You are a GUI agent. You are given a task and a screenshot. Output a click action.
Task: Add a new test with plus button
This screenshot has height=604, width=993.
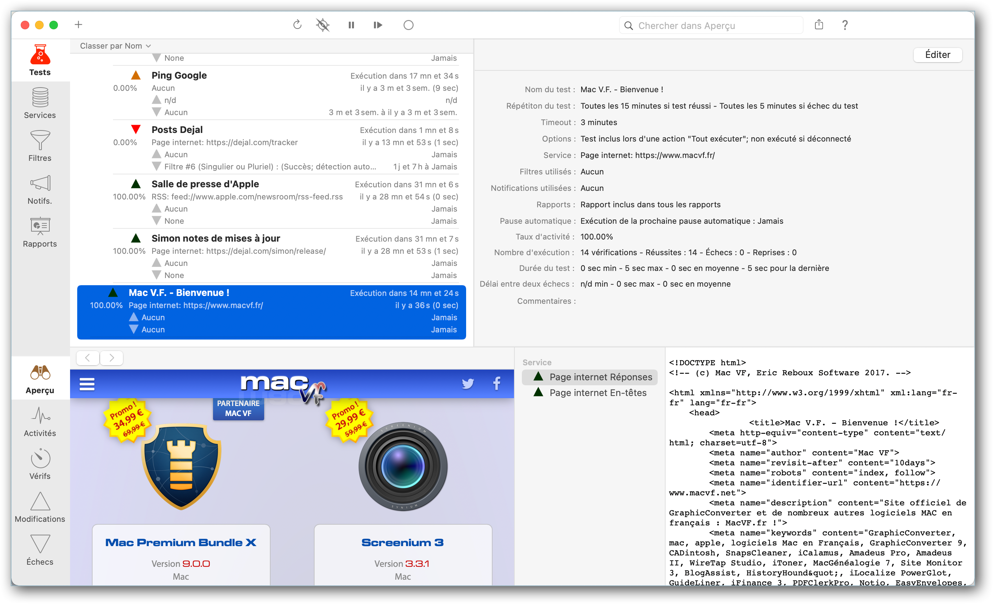pyautogui.click(x=78, y=25)
